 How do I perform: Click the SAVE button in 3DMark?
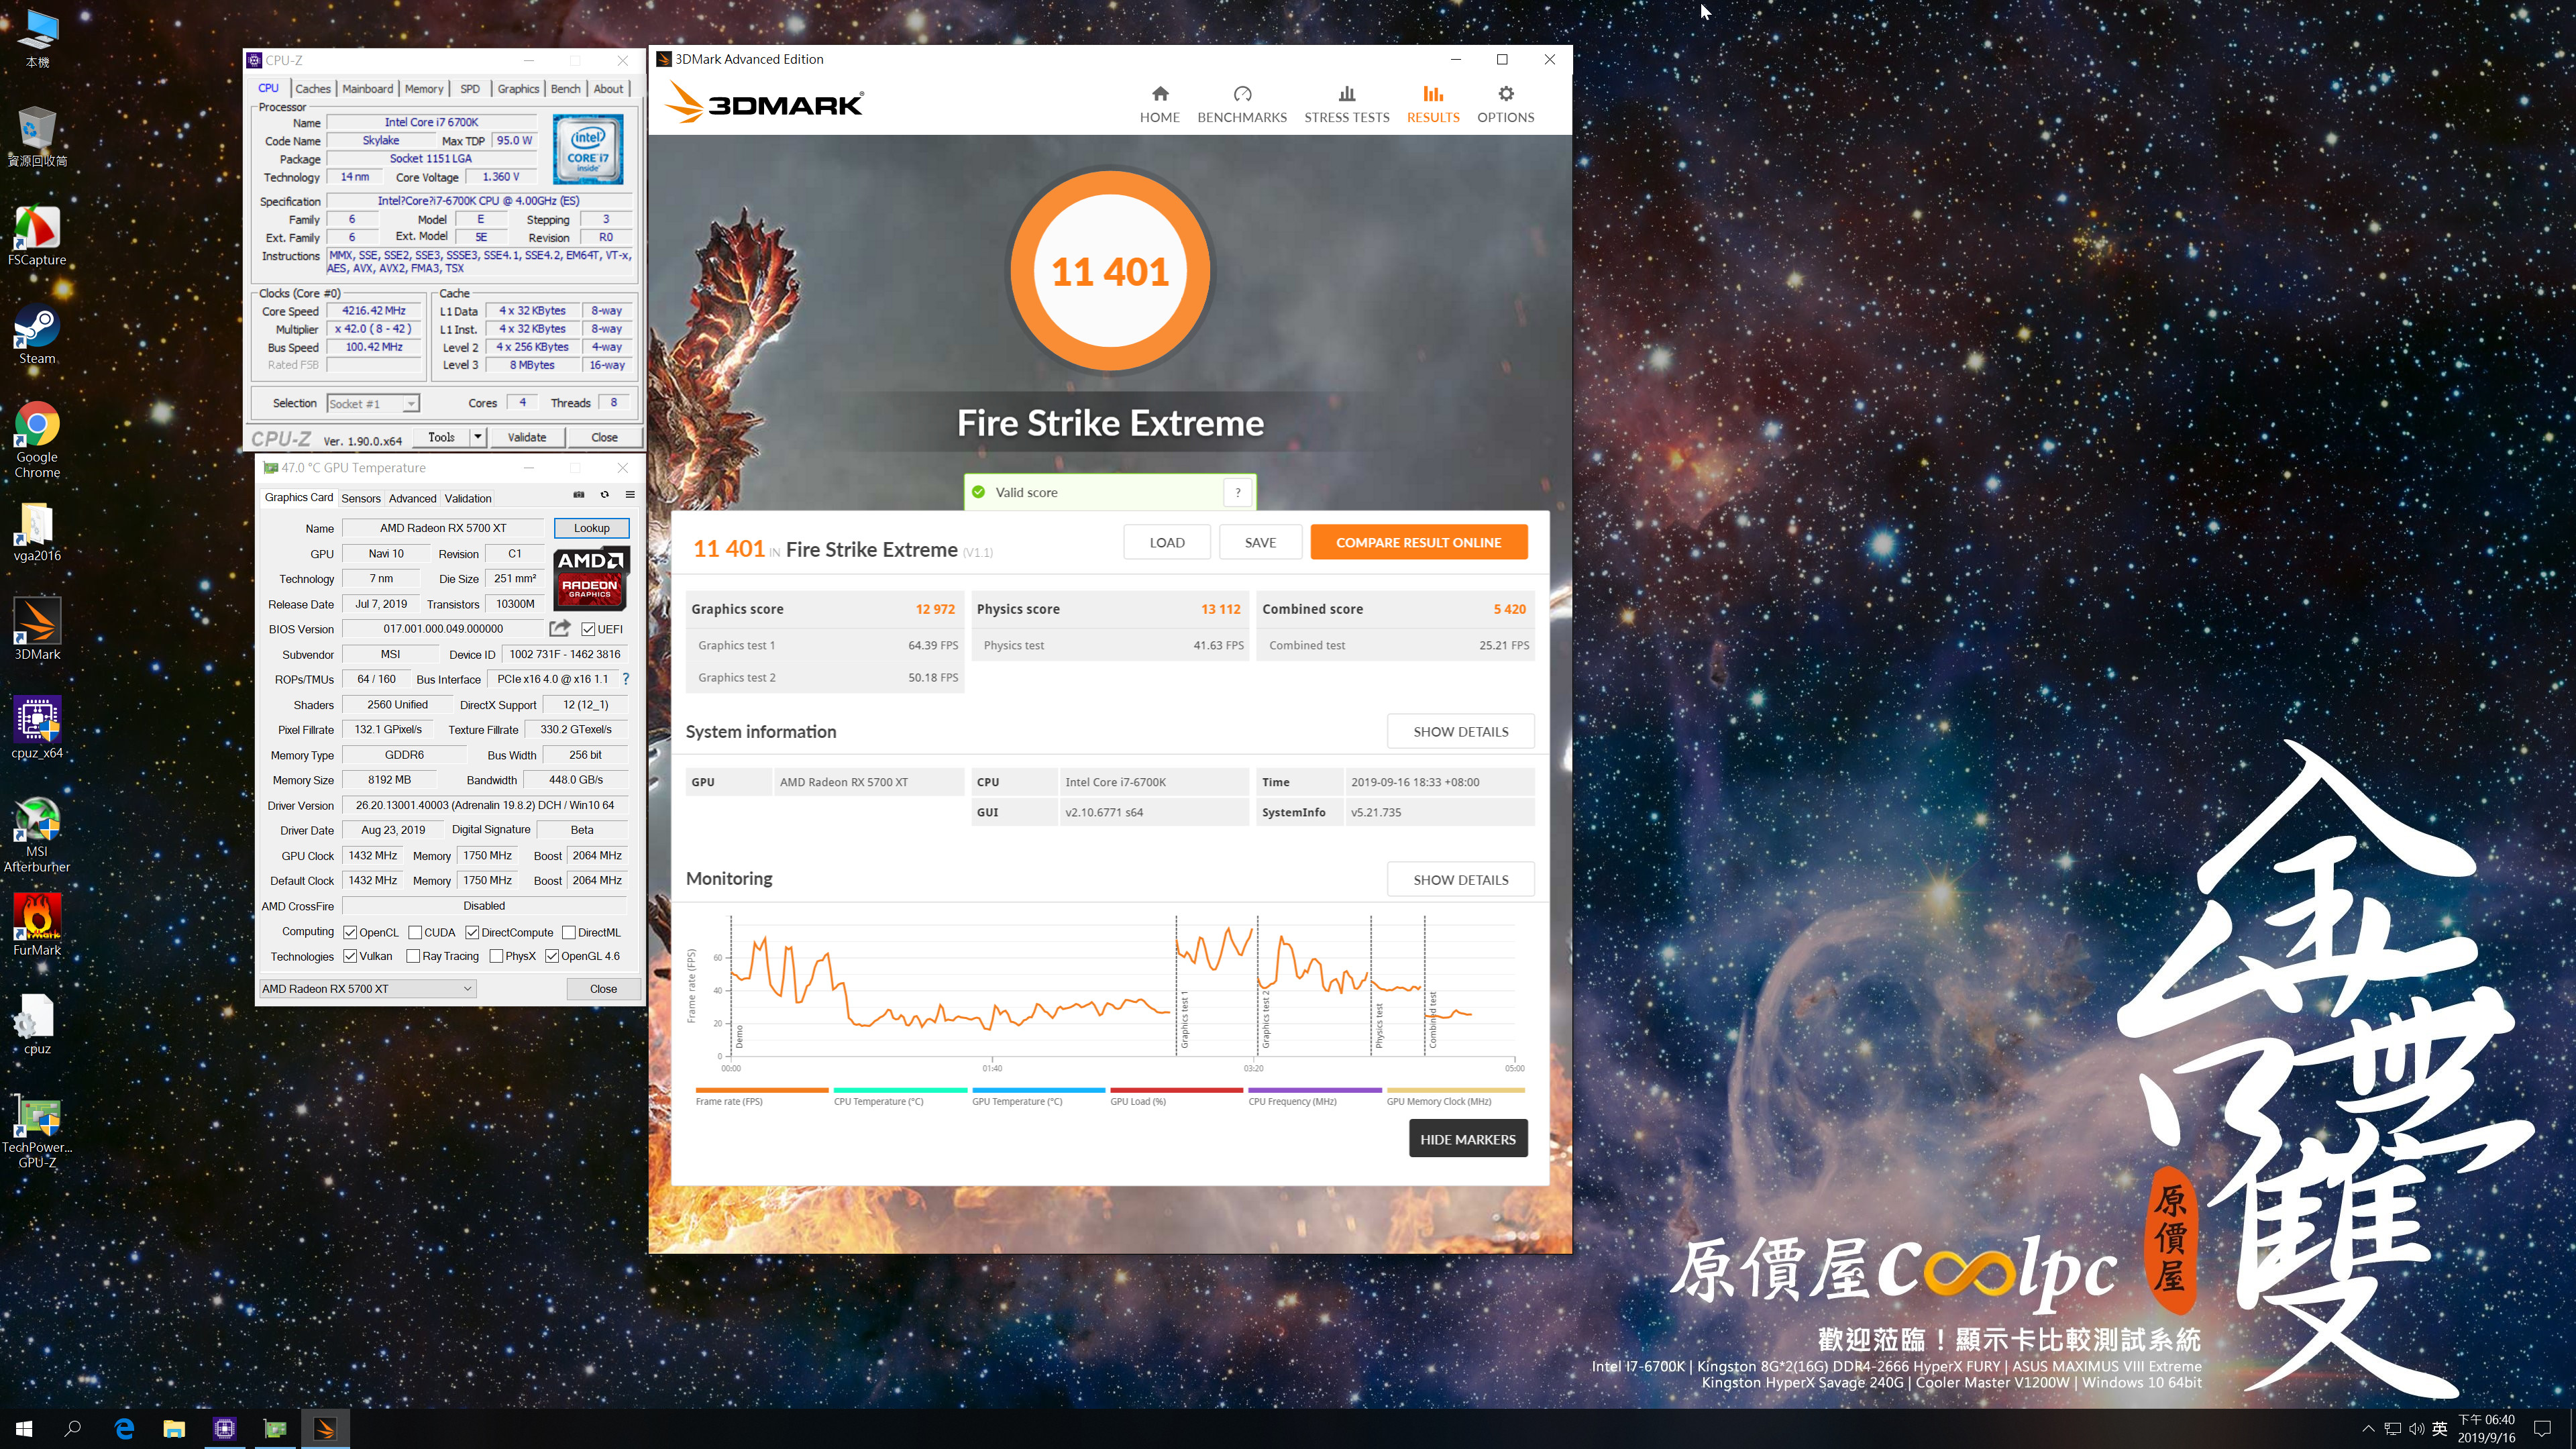tap(1260, 542)
